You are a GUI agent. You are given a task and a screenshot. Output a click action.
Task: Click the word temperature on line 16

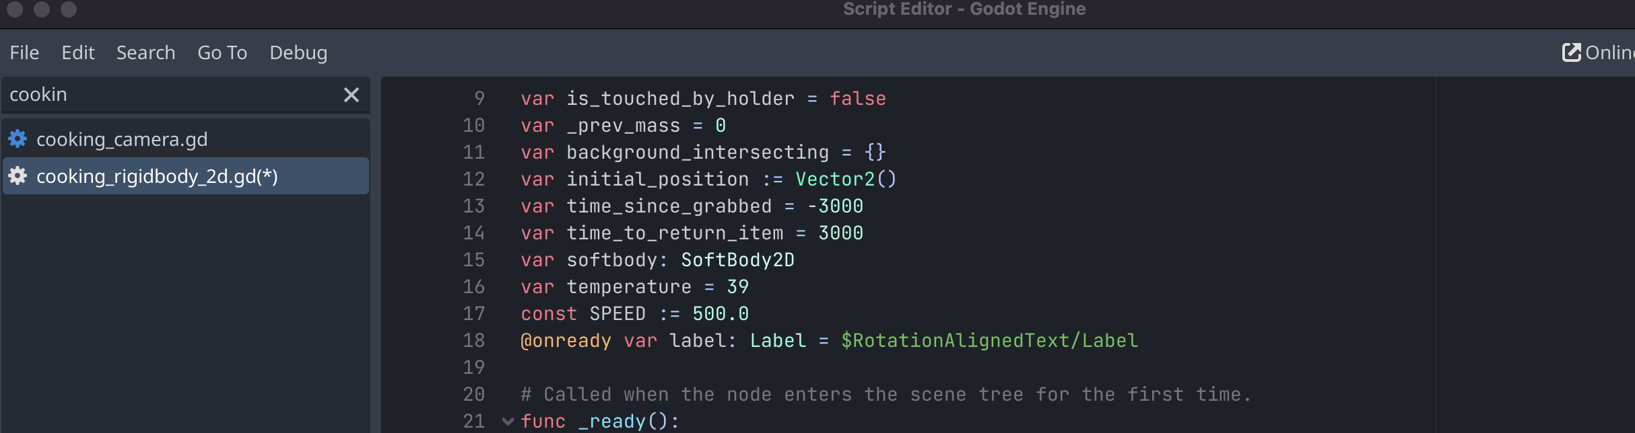click(629, 287)
